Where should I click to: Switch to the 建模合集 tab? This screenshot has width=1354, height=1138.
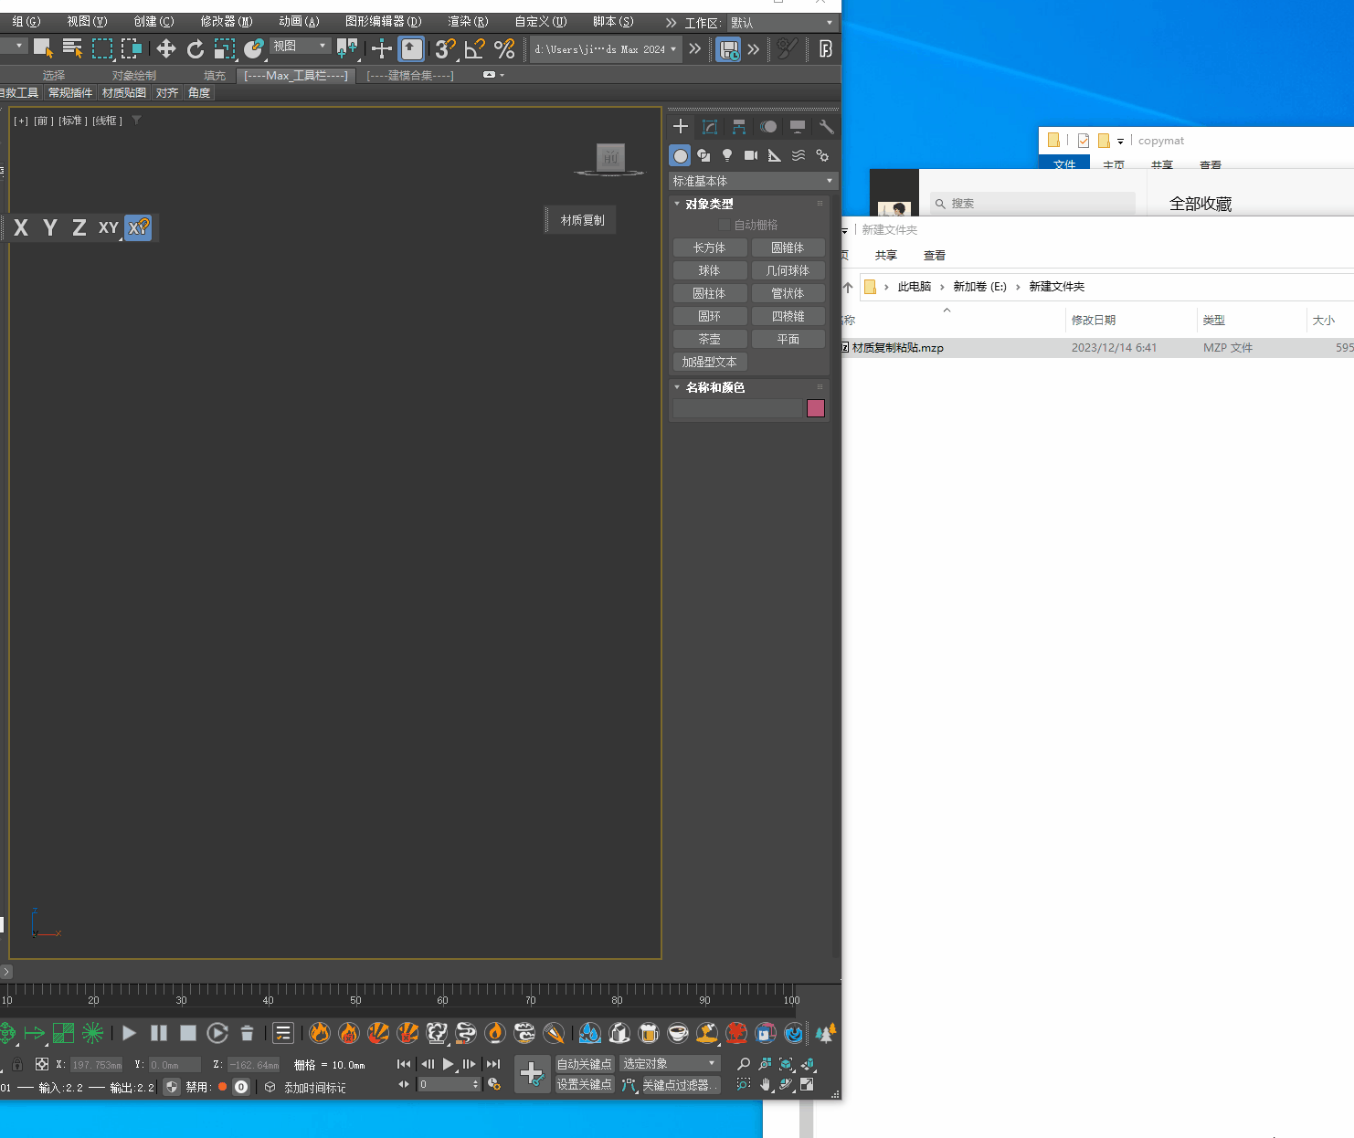[x=409, y=76]
